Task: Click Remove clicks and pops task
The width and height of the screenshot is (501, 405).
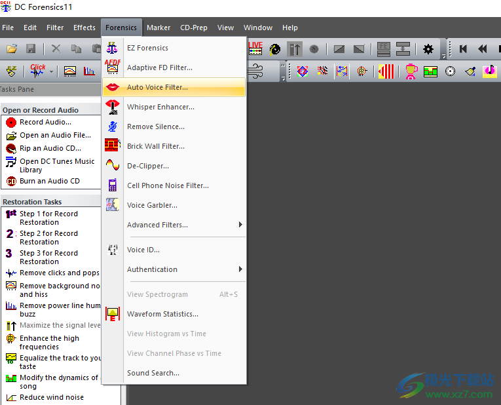Action: [x=59, y=273]
